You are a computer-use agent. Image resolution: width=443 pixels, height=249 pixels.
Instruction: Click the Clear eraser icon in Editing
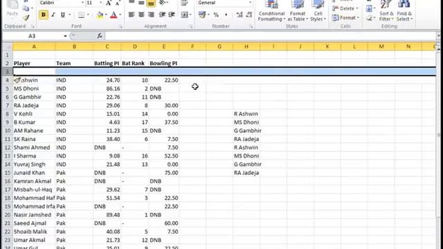[369, 18]
